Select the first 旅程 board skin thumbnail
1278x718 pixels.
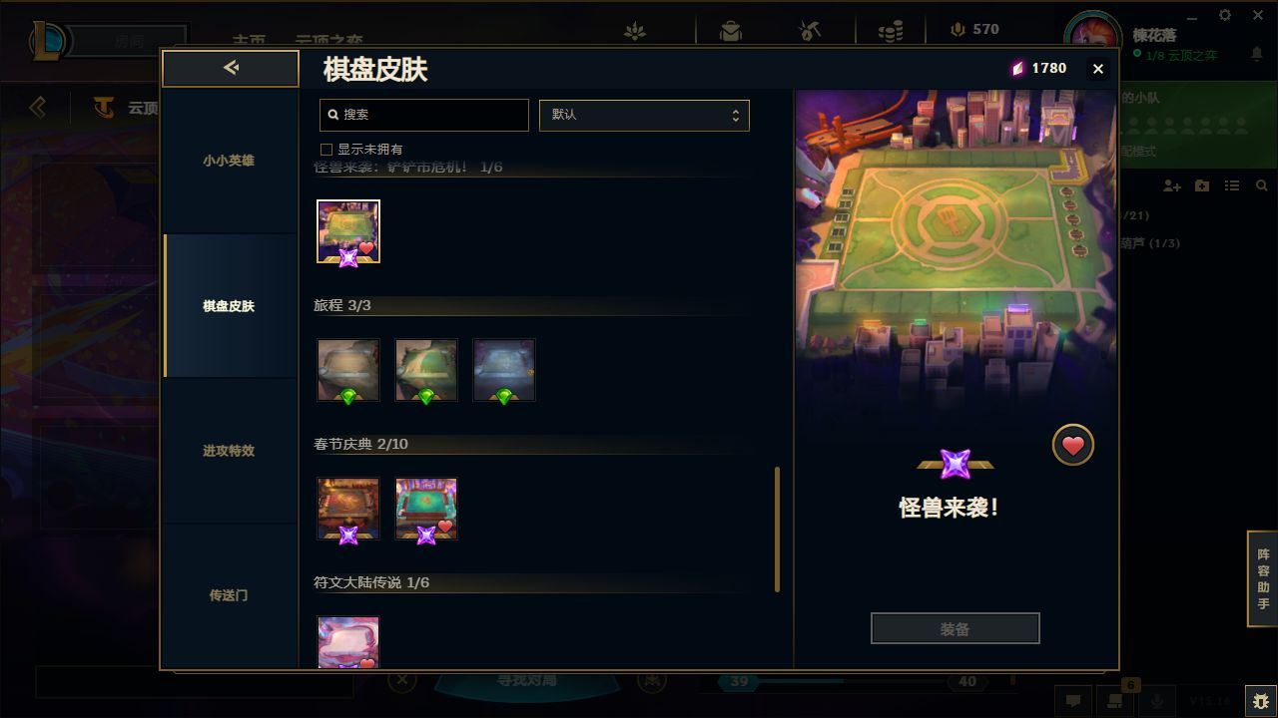348,370
